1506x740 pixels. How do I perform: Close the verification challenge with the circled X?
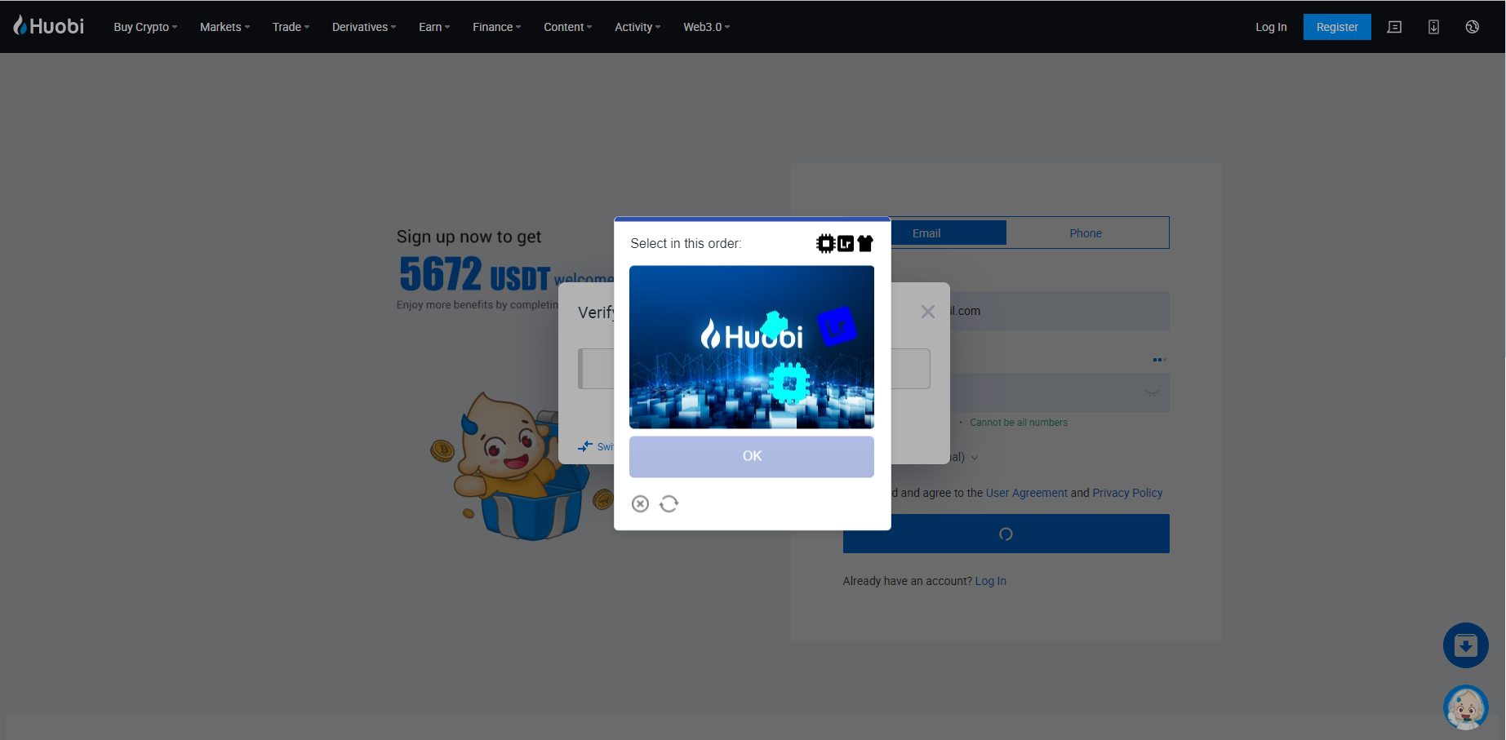point(640,504)
